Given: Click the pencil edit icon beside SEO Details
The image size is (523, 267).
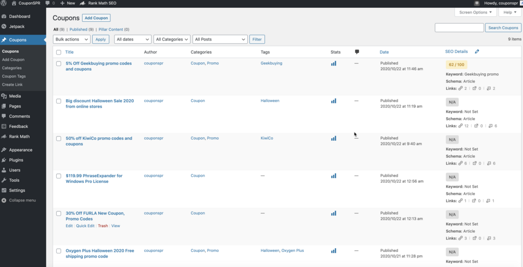Looking at the screenshot, I should tap(477, 52).
